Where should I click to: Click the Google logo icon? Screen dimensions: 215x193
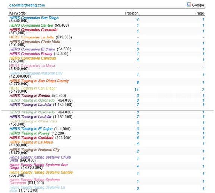(188, 4)
